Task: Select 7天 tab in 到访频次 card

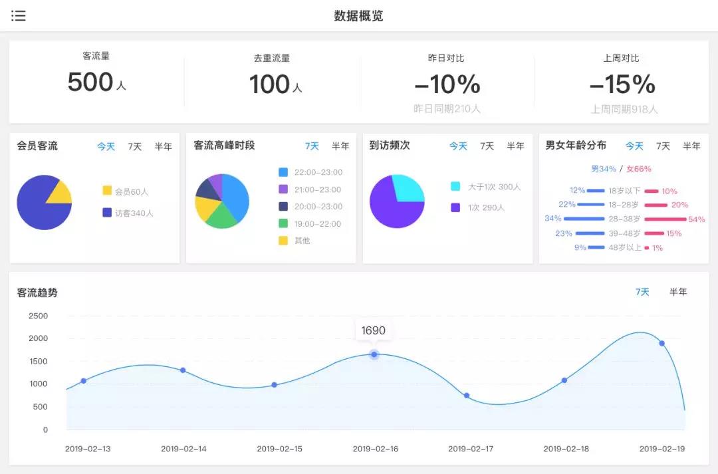Action: [x=487, y=146]
